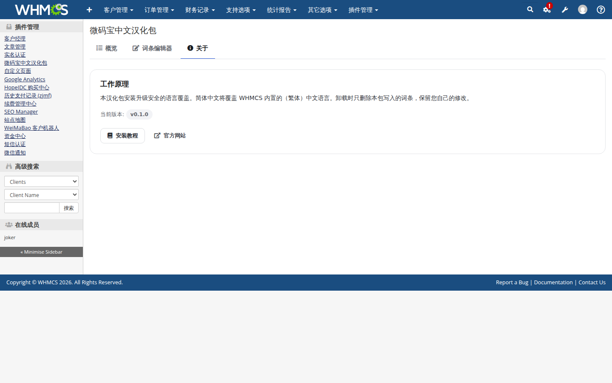
Task: Expand the 支持选项 menu
Action: 241,10
